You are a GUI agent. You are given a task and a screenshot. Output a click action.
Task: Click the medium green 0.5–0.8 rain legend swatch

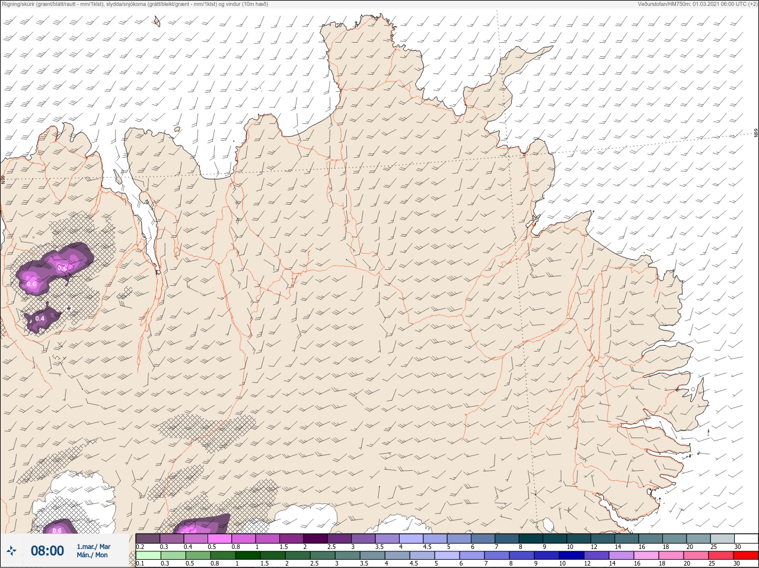click(197, 556)
